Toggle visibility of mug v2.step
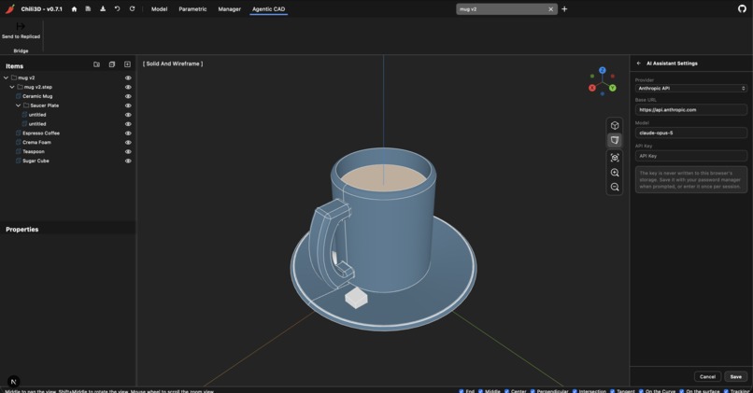The image size is (753, 393). point(128,87)
